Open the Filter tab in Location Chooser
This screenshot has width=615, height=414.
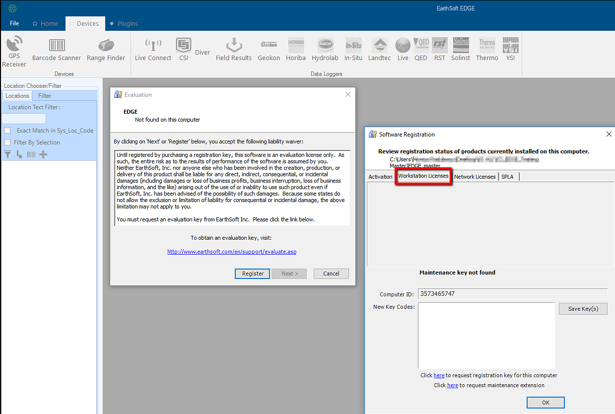[x=45, y=96]
